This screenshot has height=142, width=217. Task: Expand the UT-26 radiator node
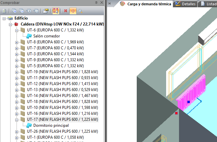(x=17, y=132)
